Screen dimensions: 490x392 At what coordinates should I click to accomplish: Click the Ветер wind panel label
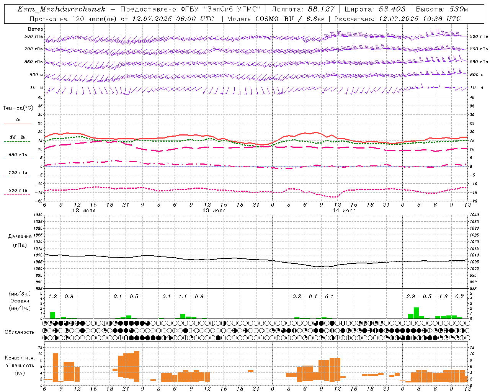tap(36, 29)
